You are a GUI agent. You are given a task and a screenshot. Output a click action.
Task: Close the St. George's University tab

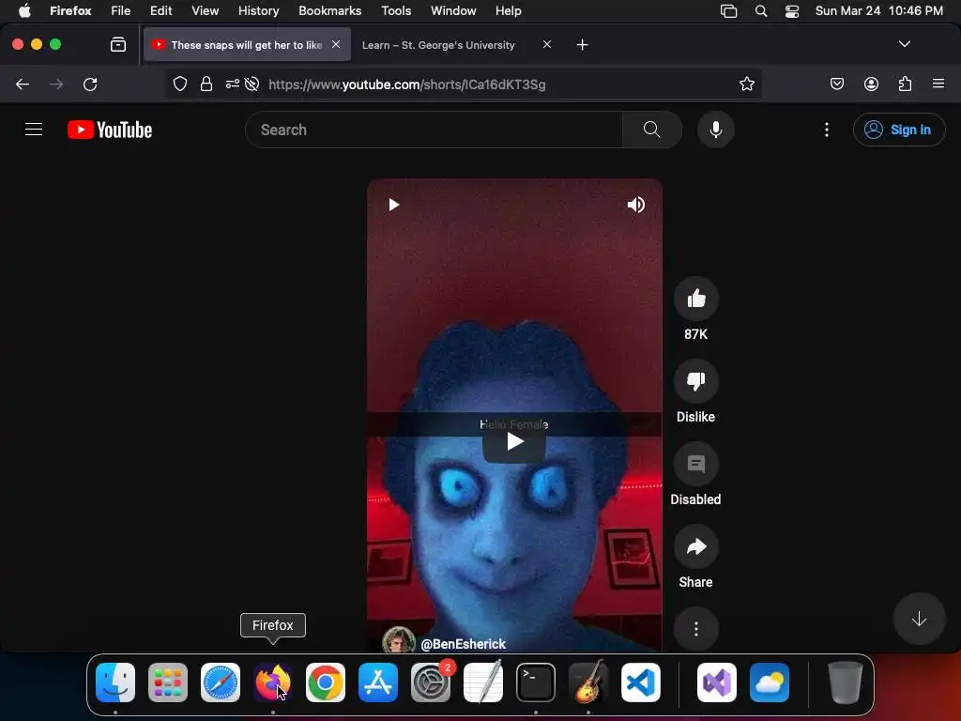click(x=547, y=44)
